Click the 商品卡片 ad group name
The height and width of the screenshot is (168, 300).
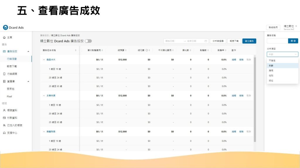(x=51, y=60)
